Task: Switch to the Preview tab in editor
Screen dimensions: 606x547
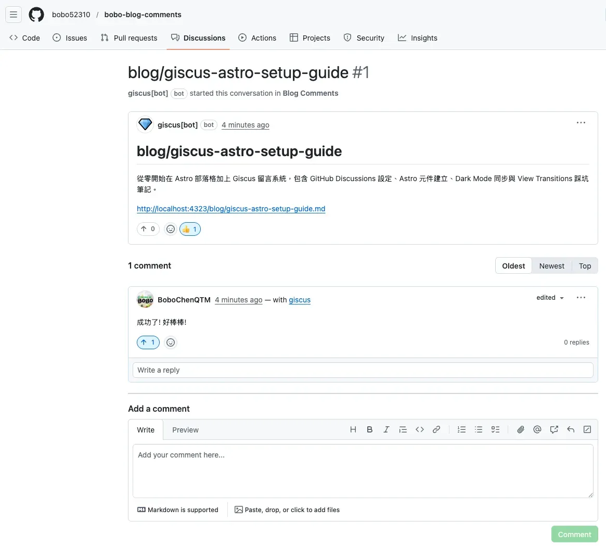Action: (x=186, y=430)
